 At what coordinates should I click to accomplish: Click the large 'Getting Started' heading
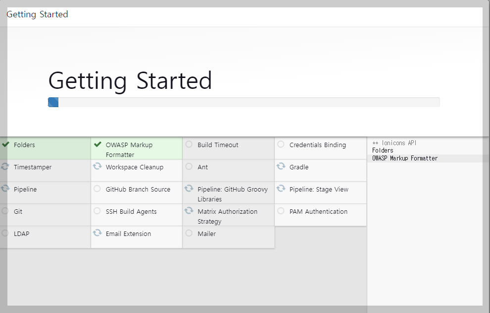click(130, 81)
